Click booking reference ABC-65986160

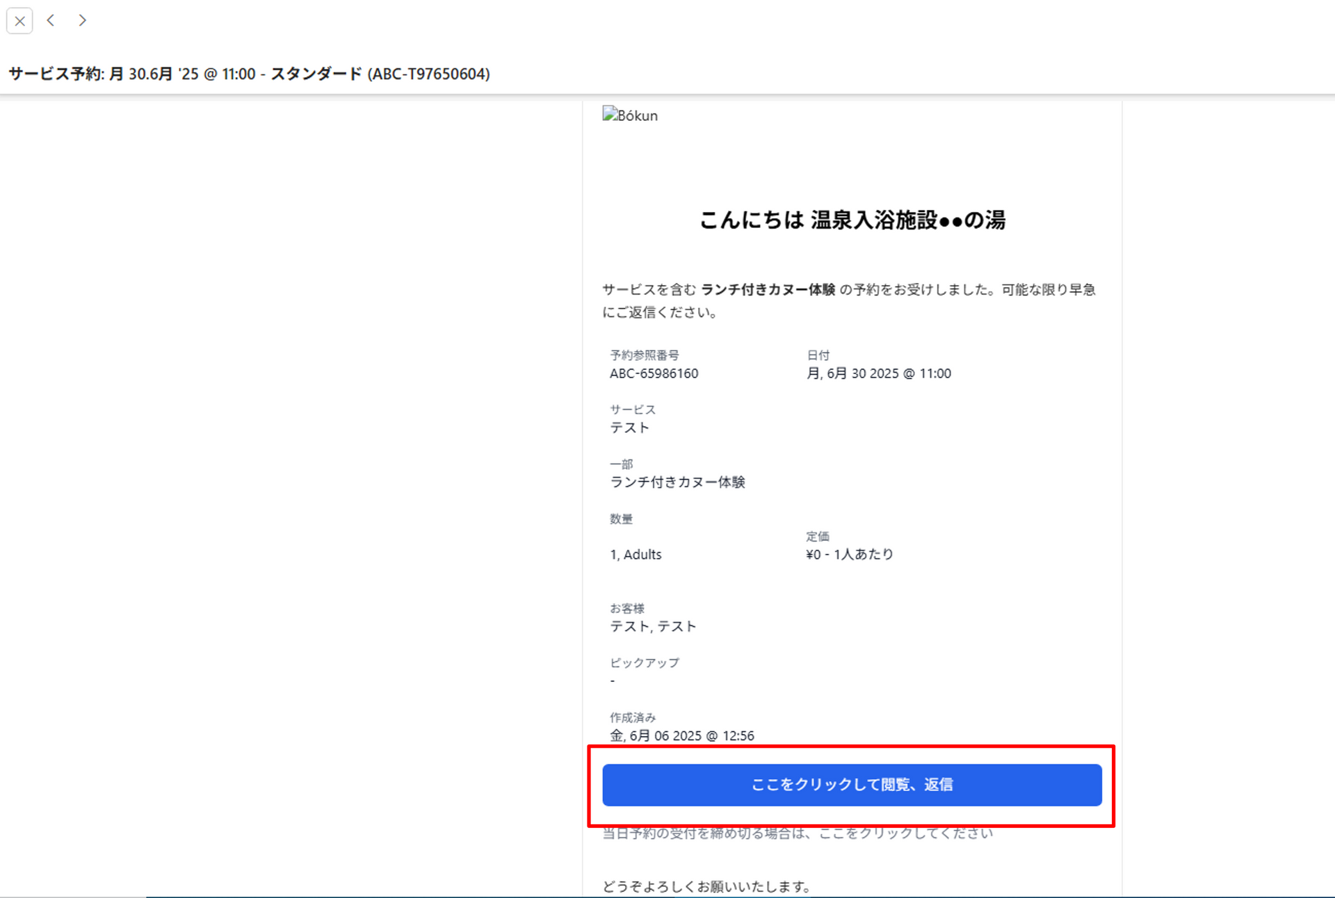pos(654,373)
